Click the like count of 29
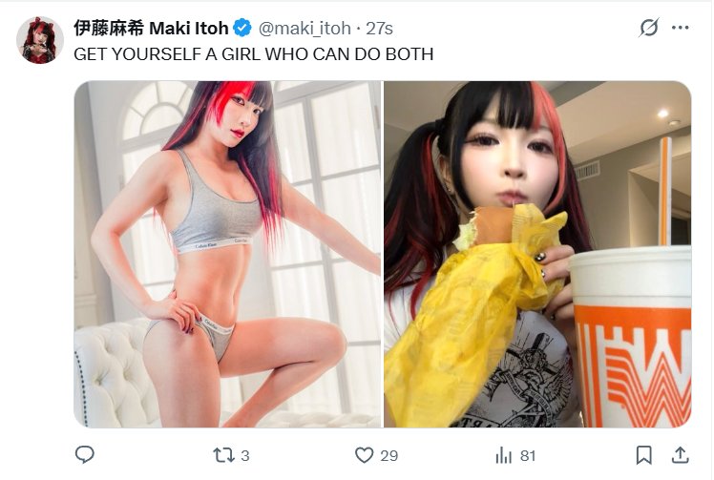 pos(389,456)
